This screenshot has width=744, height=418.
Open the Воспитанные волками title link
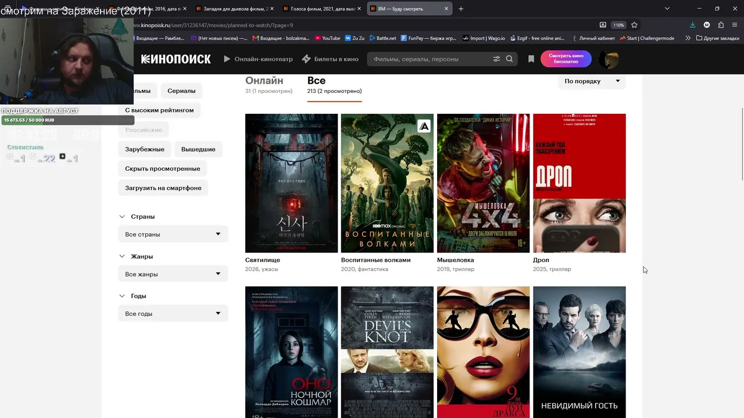click(x=375, y=260)
